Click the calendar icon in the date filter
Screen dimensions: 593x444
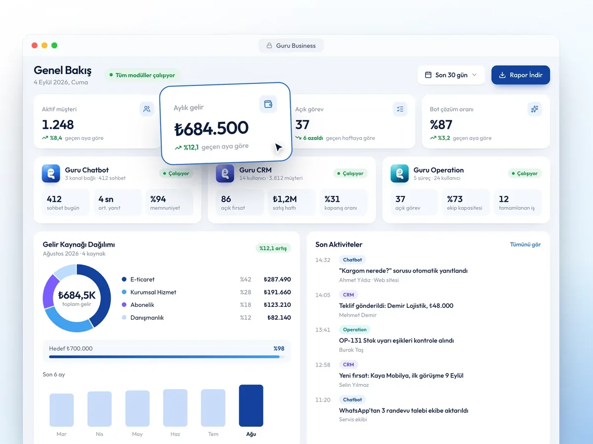[x=428, y=75]
